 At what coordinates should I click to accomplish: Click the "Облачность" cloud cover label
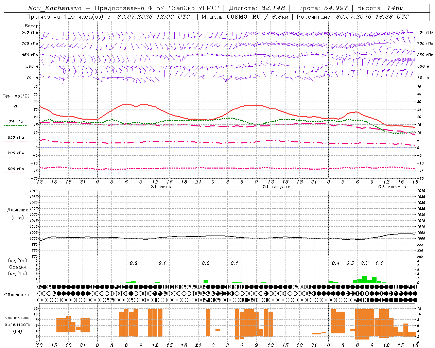[x=17, y=295]
